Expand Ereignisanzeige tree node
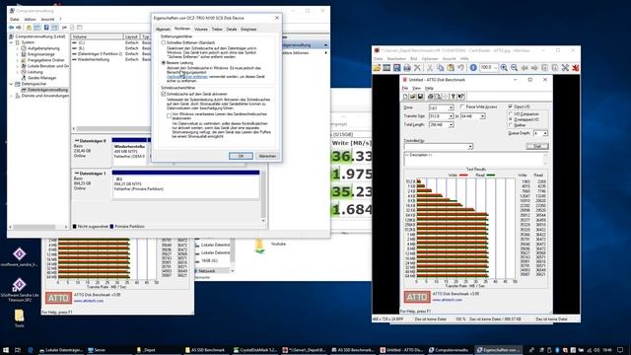This screenshot has width=631, height=355. point(18,54)
